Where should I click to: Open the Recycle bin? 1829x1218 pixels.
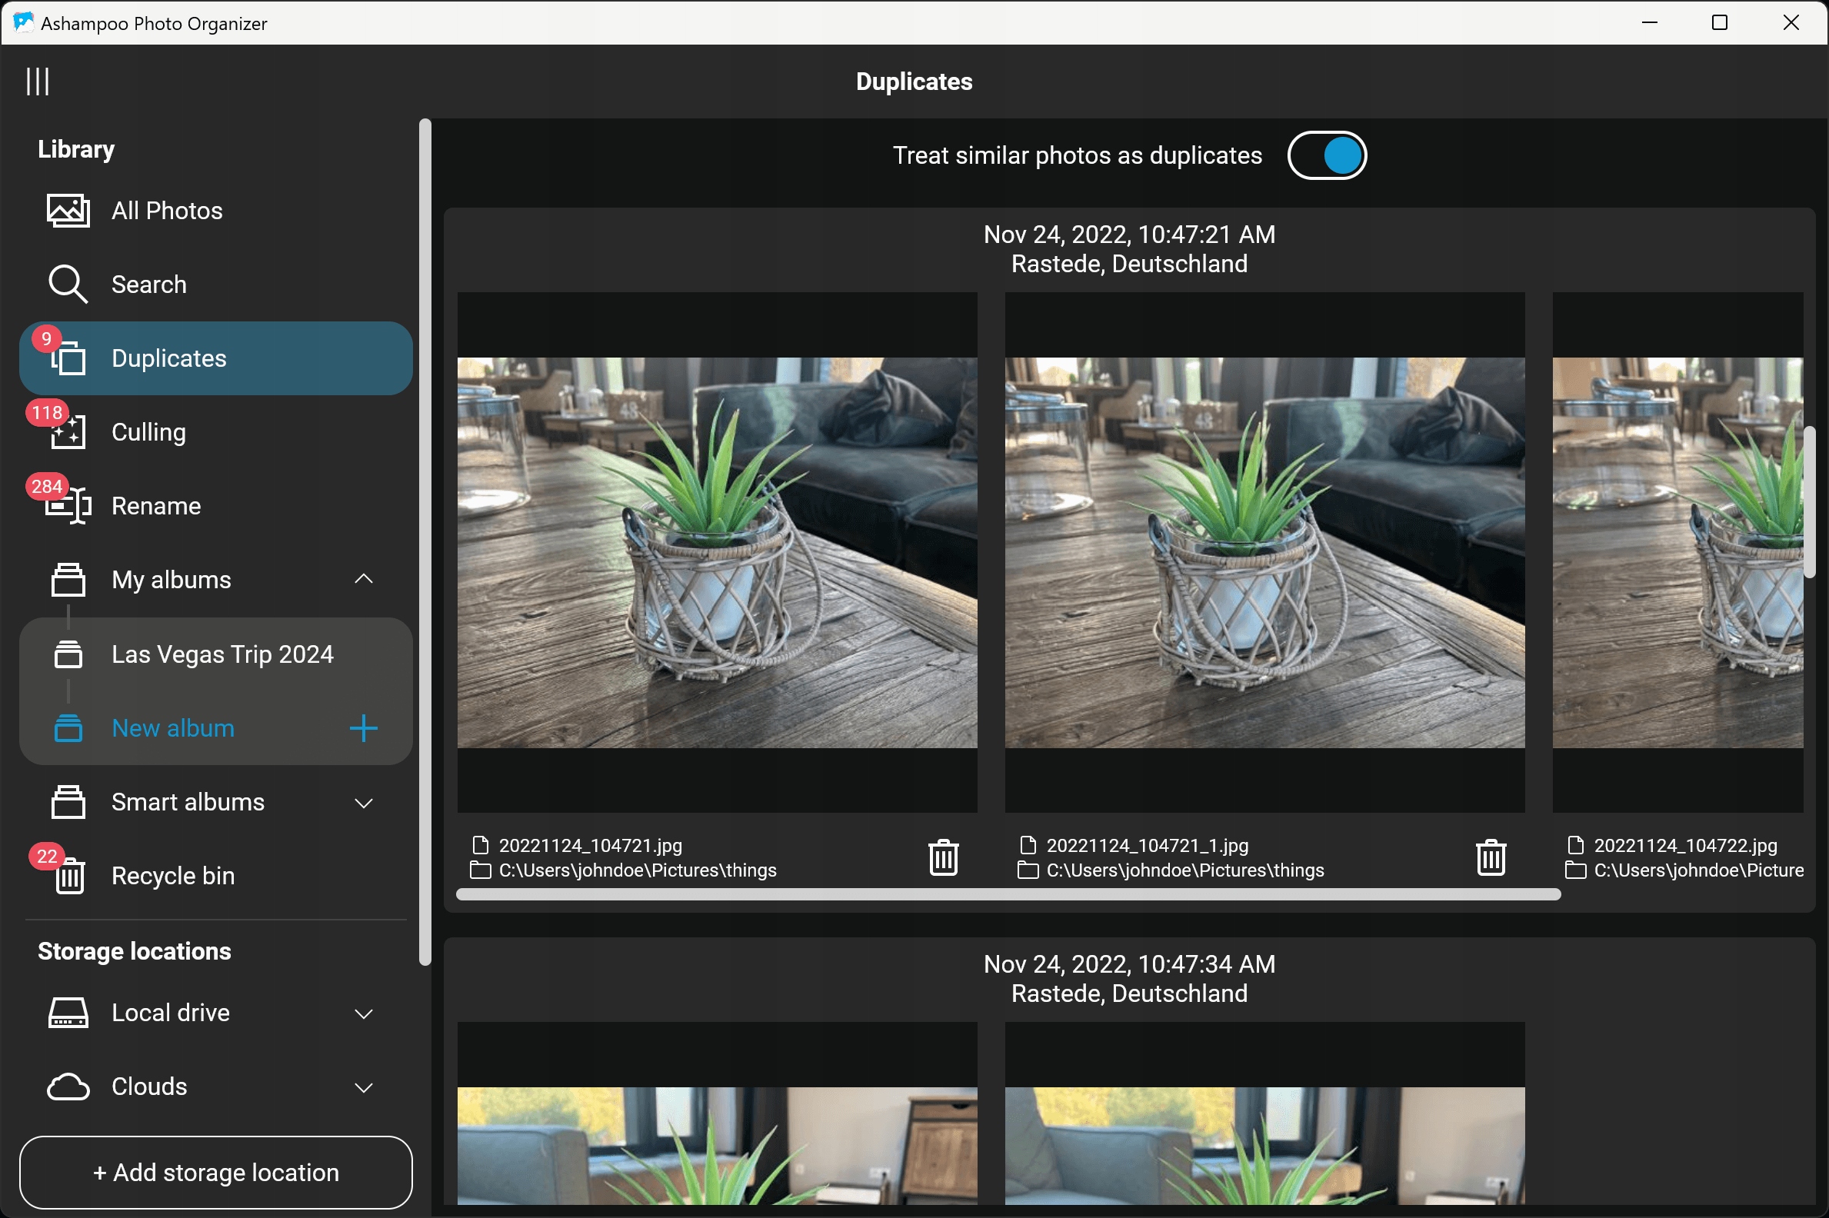[x=172, y=875]
